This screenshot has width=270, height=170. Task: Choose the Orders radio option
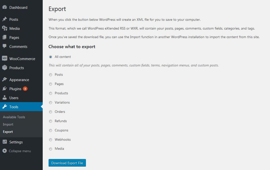coord(50,112)
